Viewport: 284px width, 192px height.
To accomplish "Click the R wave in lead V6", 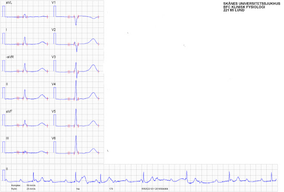I will [76, 145].
